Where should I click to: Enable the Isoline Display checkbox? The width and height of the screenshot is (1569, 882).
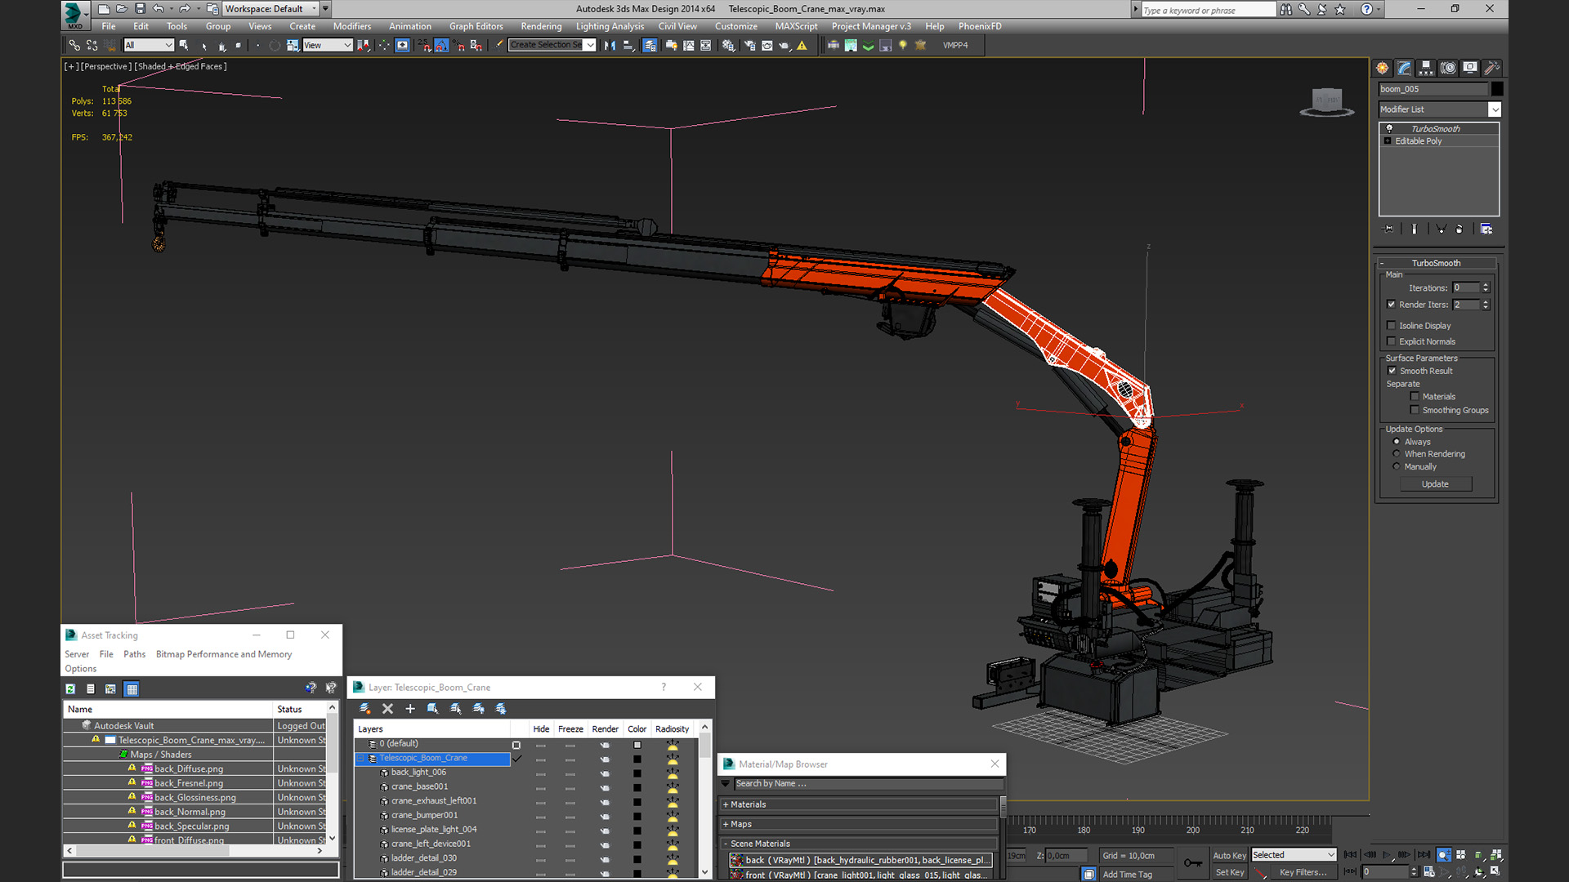pos(1392,326)
